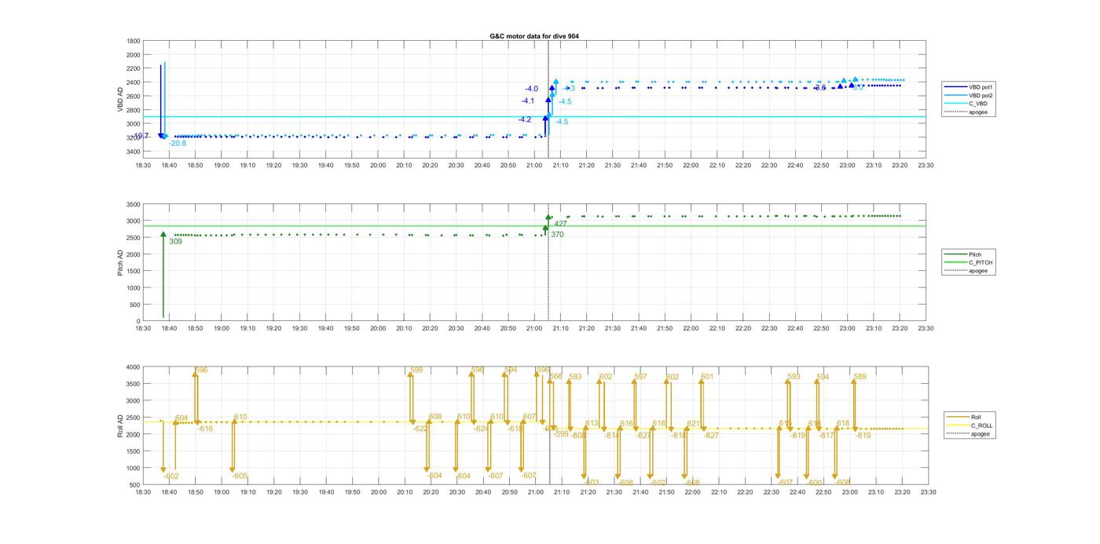Click the '4000' tick on Roll y-axis
Screen dimensions: 1100x544
click(134, 367)
